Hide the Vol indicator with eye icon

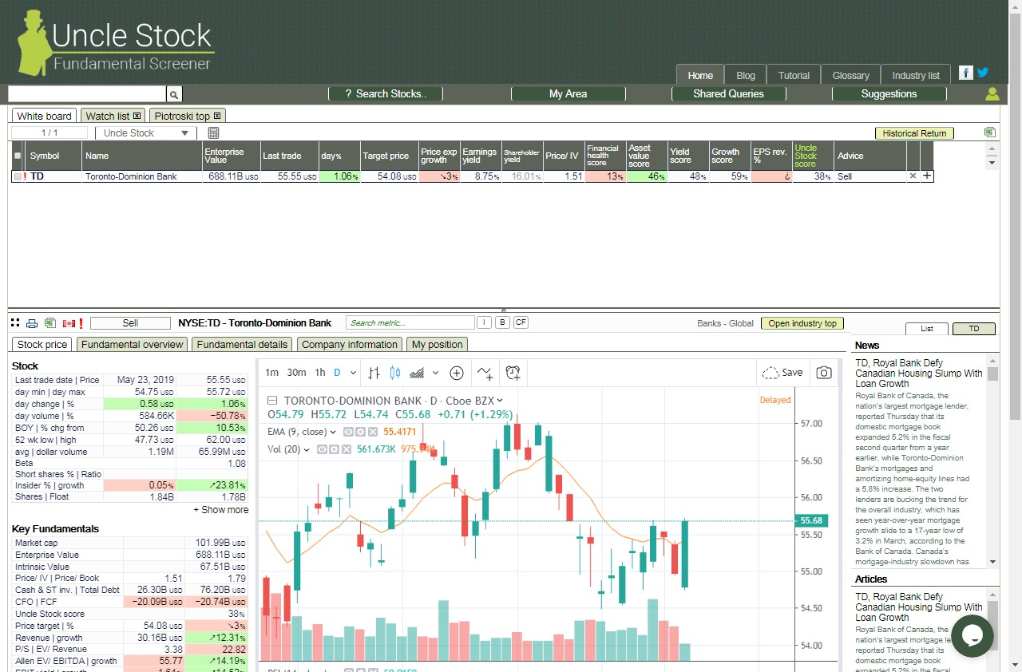coord(322,449)
